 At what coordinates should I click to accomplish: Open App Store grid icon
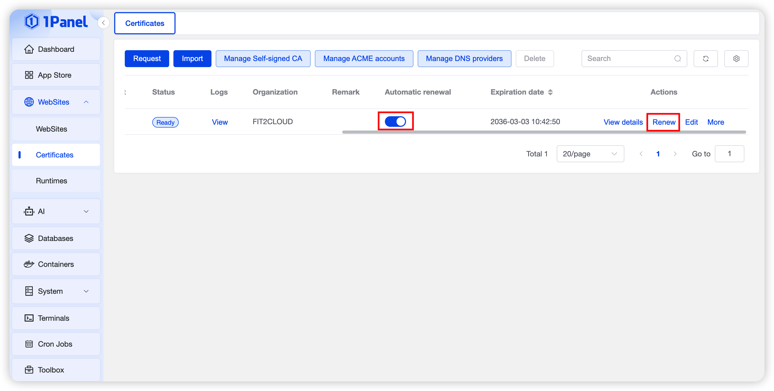(29, 75)
